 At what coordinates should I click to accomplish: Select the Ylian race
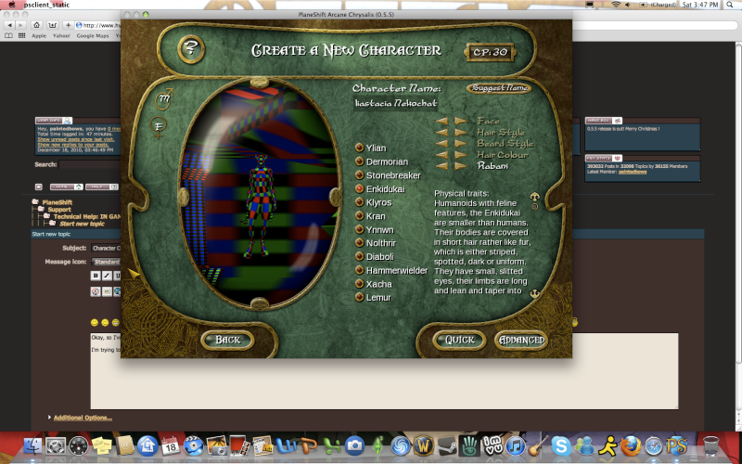point(371,148)
